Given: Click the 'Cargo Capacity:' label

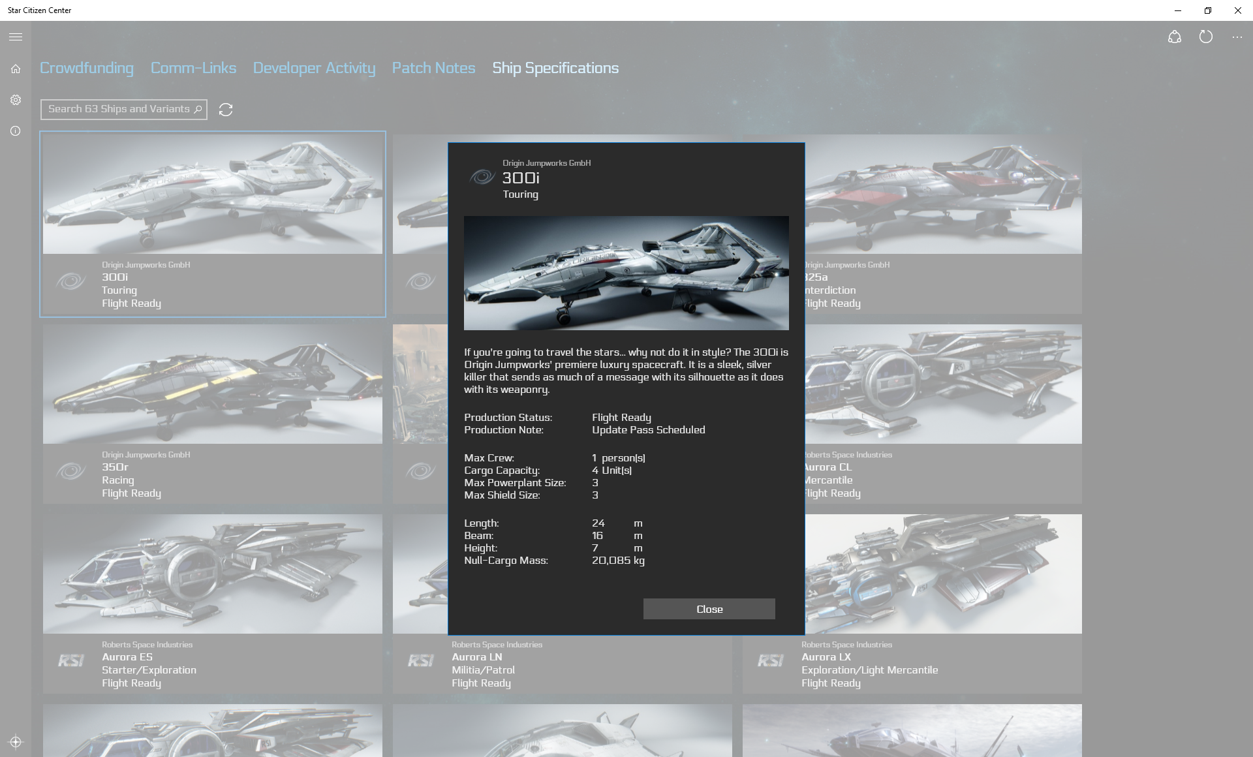Looking at the screenshot, I should (x=502, y=471).
